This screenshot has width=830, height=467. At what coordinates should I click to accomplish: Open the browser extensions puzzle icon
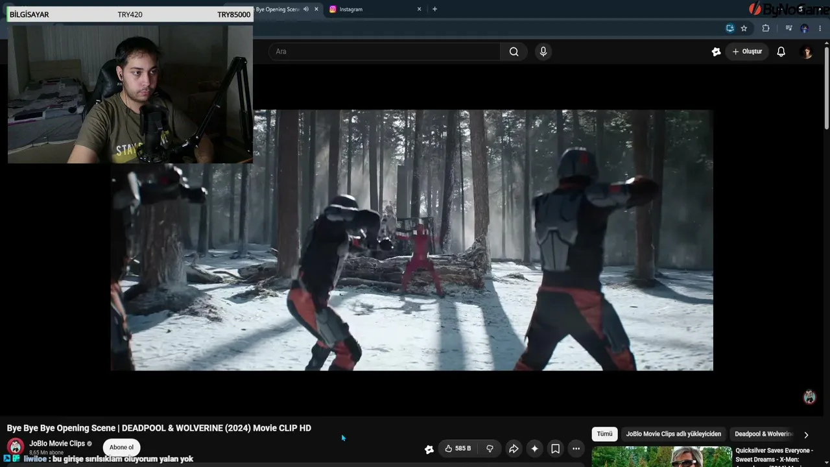pyautogui.click(x=766, y=28)
